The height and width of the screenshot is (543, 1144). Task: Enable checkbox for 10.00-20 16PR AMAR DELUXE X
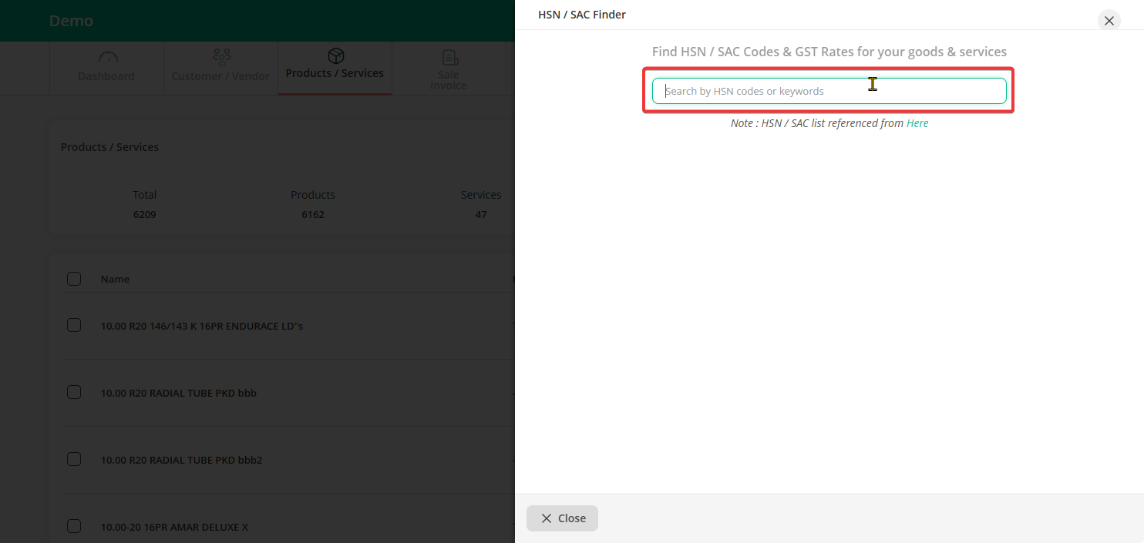(74, 526)
